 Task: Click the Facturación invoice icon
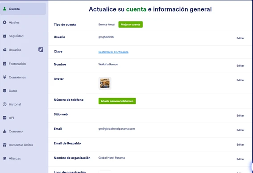coord(4,64)
